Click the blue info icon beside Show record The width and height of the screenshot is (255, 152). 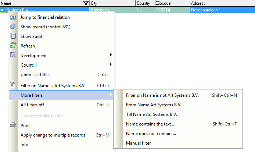tap(13, 26)
